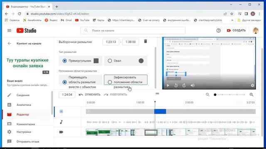The height and width of the screenshot is (149, 266).
Task: Click the panel resize handle icon
Action: click(x=157, y=94)
